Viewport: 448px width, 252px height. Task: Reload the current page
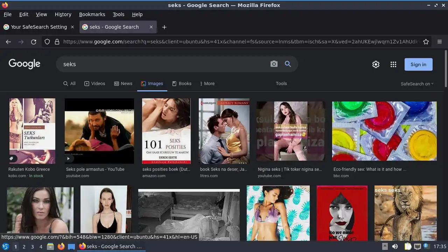coord(34,42)
